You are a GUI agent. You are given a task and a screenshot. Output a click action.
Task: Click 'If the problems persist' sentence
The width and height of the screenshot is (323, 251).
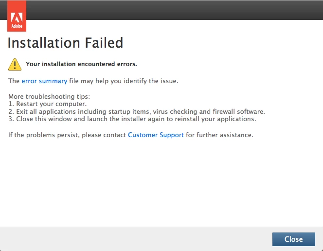130,135
